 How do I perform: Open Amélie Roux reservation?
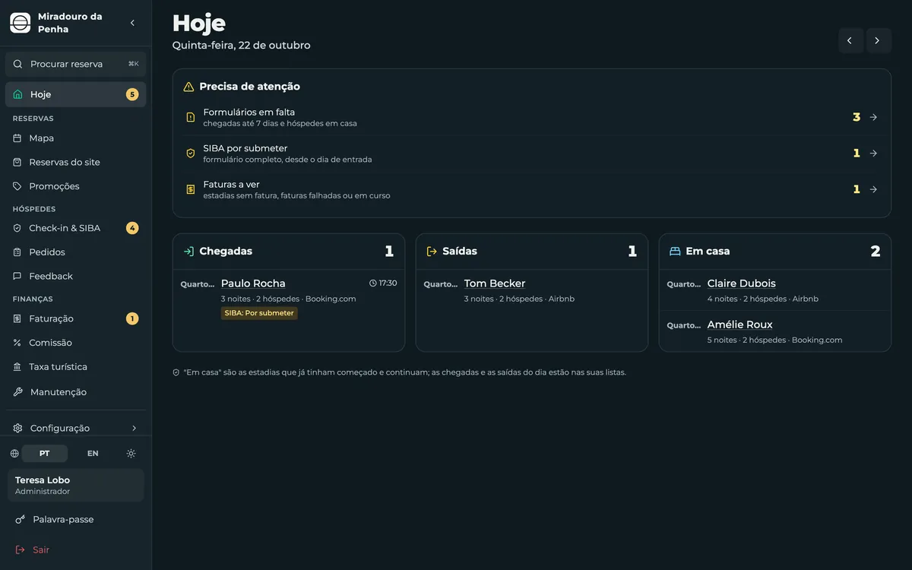click(x=740, y=325)
